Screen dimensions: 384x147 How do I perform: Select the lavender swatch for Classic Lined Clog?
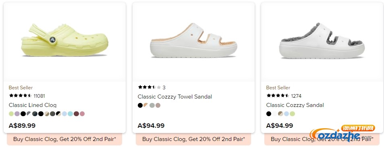tap(17, 114)
